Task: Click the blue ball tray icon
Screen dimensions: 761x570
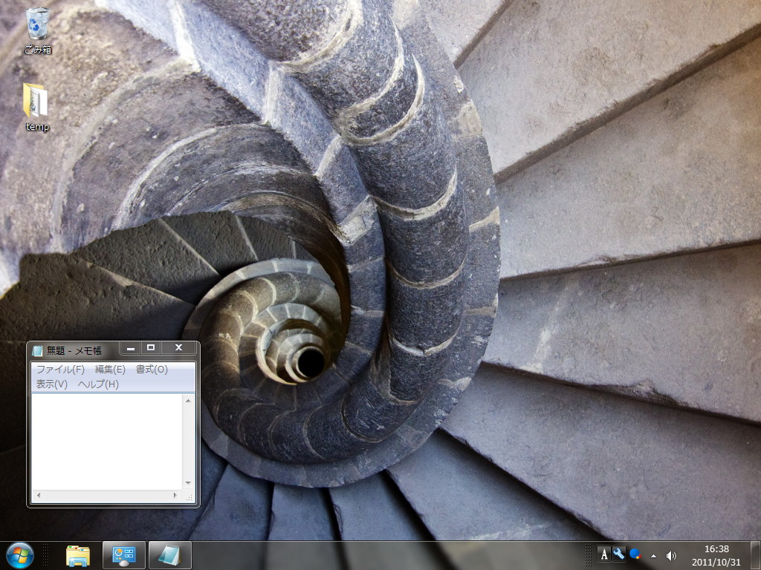Action: click(x=635, y=554)
